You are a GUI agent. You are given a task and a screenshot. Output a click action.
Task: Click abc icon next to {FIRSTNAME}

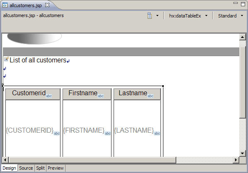pyautogui.click(x=108, y=133)
